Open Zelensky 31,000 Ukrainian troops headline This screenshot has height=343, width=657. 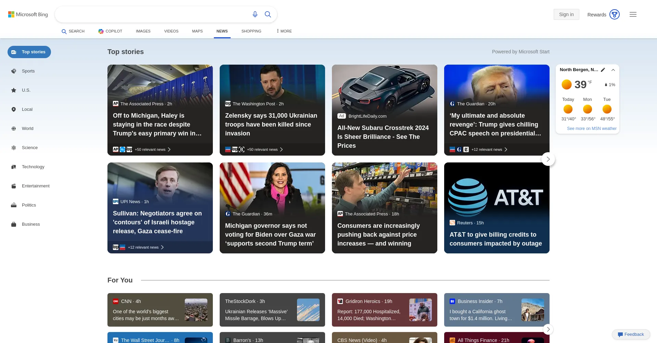click(x=271, y=124)
